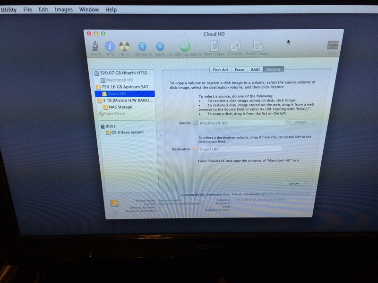Click the Burn toolbar icon
The image size is (378, 283).
pos(125,48)
